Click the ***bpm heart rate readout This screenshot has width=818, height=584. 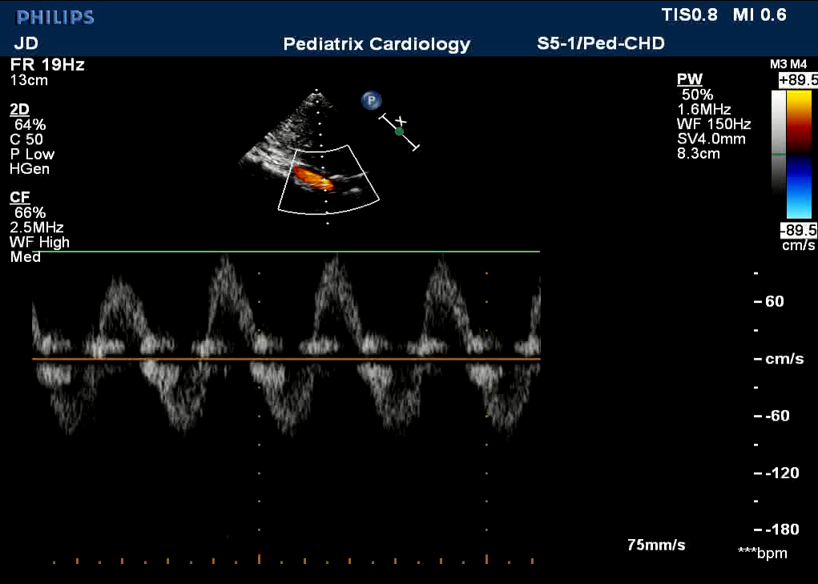762,554
